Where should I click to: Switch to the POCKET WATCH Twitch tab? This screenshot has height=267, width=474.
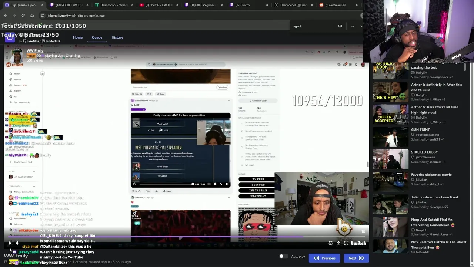click(x=69, y=5)
